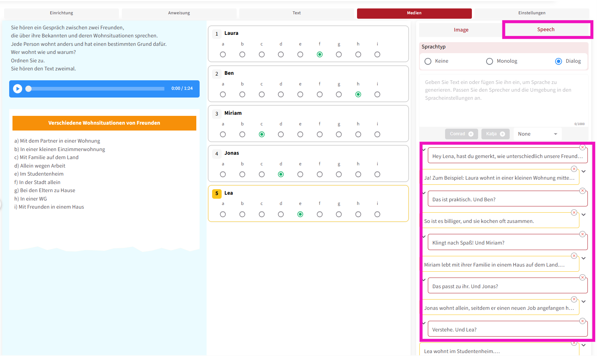This screenshot has width=597, height=356.
Task: Delete the 'Das ist praktisch. Und Ben?' line
Action: point(582,191)
